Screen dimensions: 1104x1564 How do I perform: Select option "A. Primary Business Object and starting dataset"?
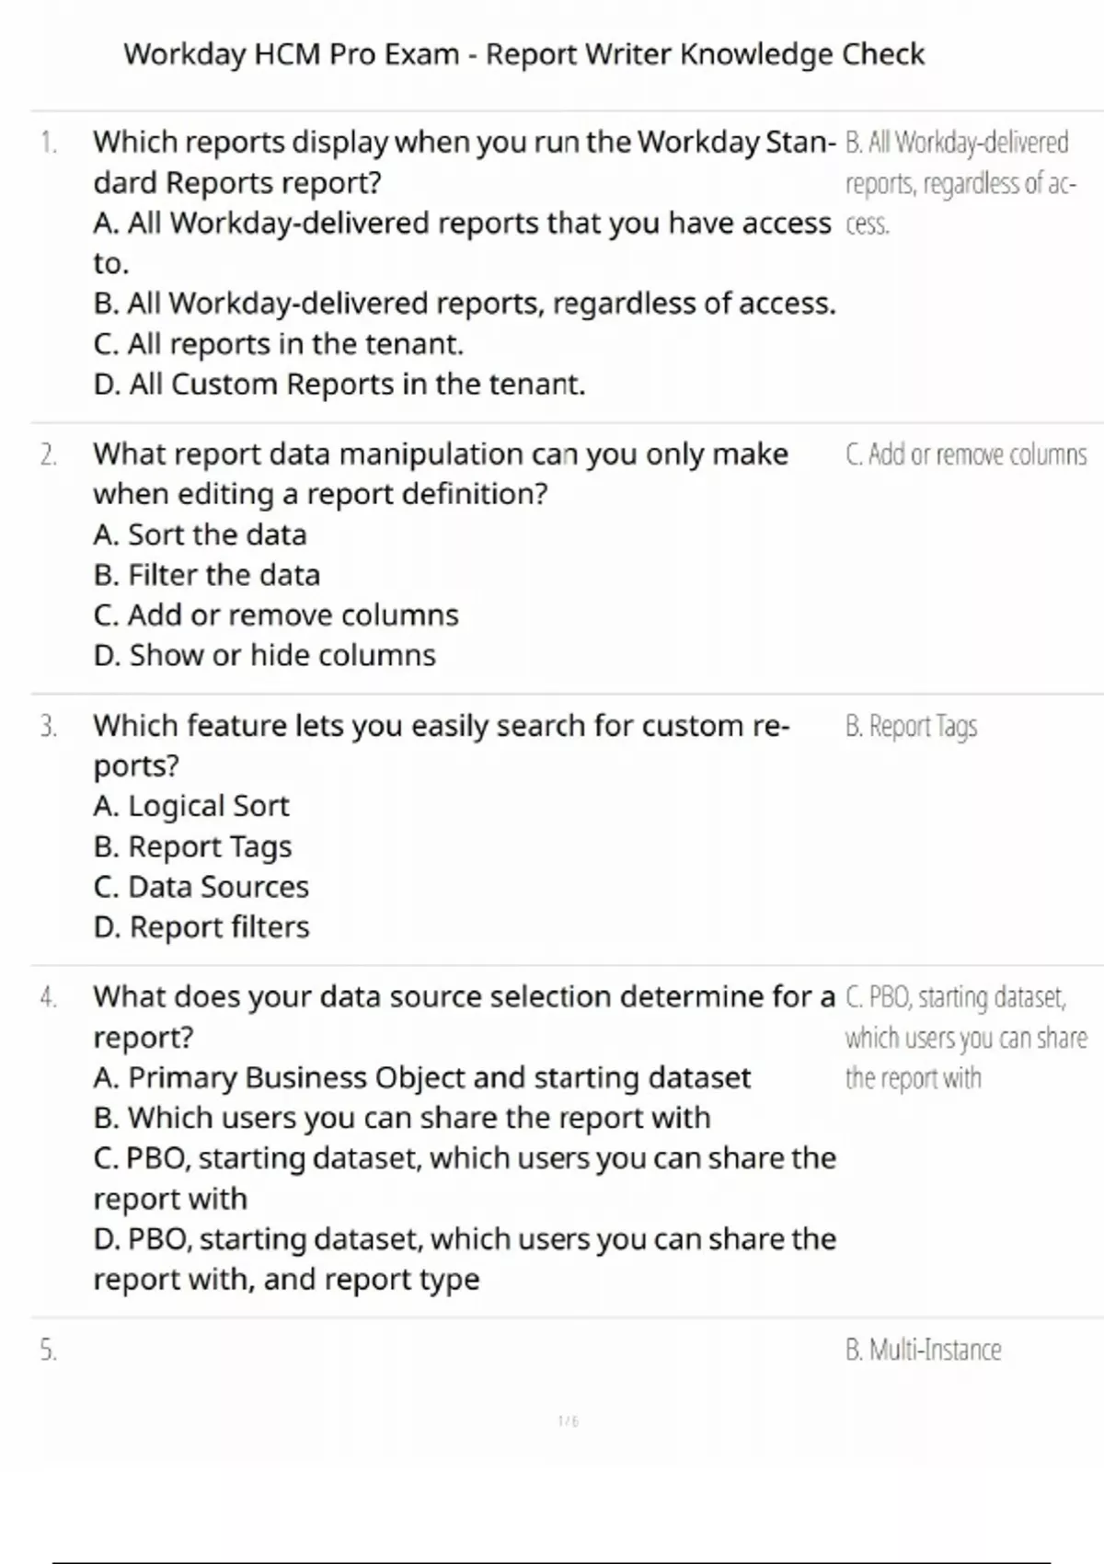[x=421, y=1077]
